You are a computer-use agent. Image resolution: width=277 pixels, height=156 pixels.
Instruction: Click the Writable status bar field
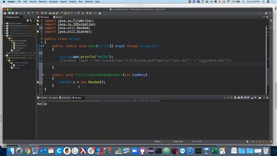point(158,142)
